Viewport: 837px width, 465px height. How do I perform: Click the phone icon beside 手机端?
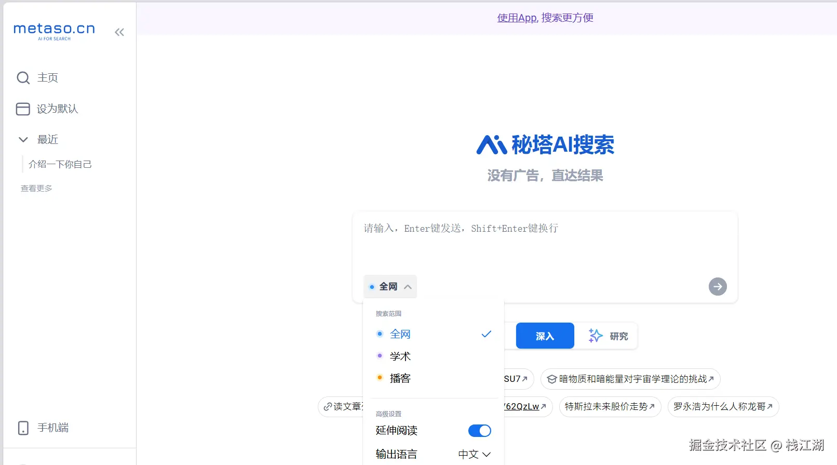23,428
